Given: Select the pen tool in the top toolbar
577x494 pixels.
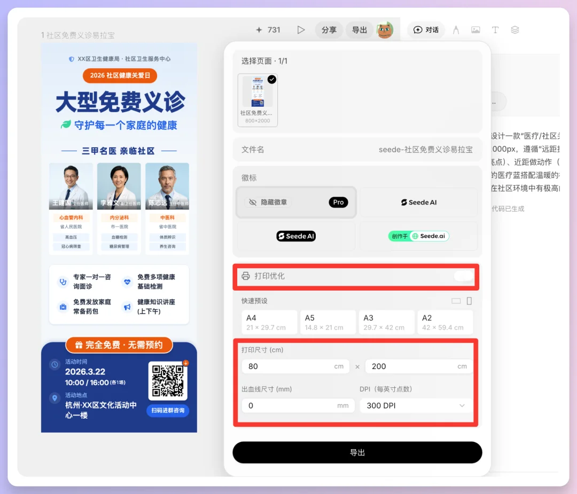Looking at the screenshot, I should [x=456, y=30].
